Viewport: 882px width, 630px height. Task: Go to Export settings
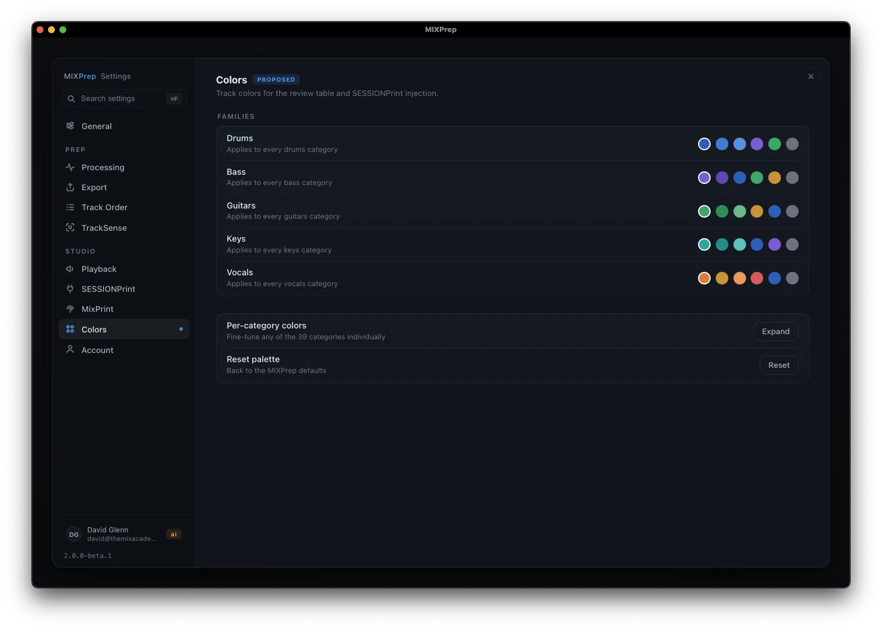point(124,187)
